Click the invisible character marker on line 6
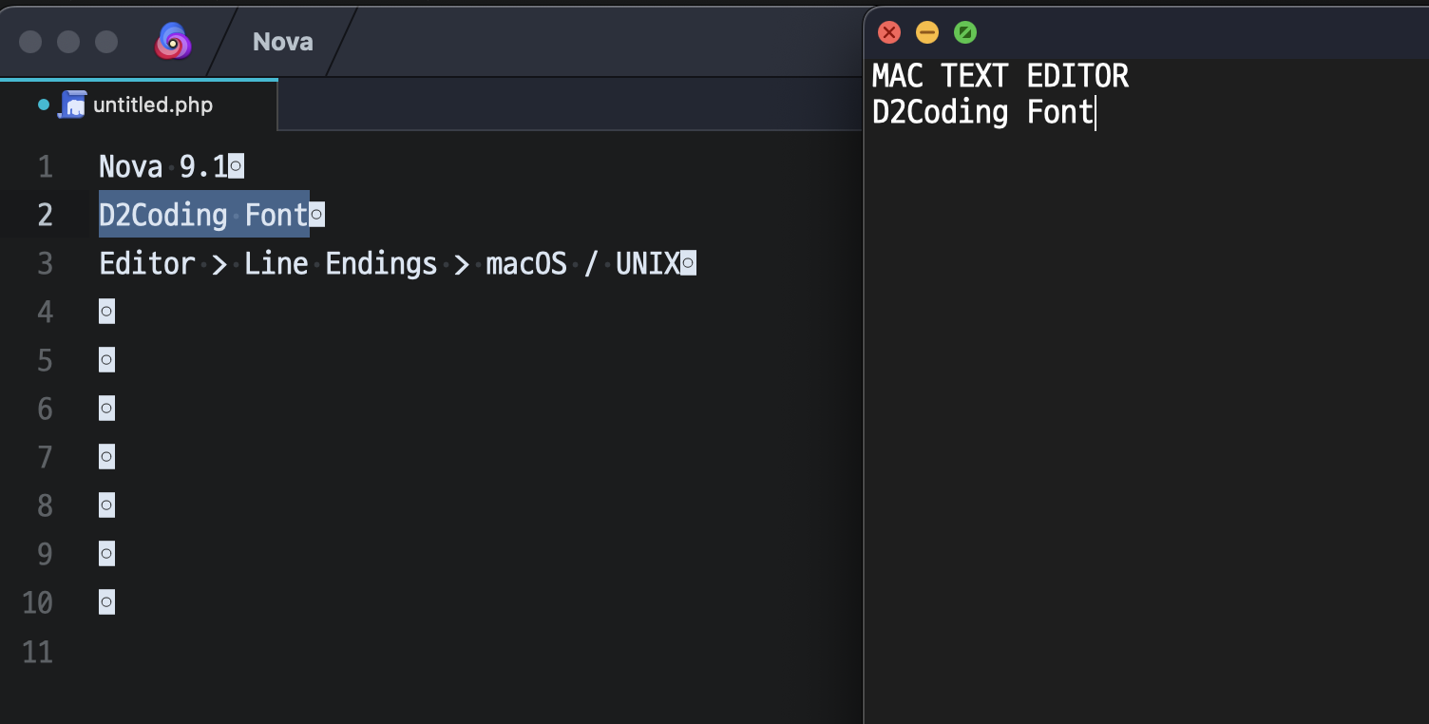Viewport: 1429px width, 724px height. click(x=106, y=408)
